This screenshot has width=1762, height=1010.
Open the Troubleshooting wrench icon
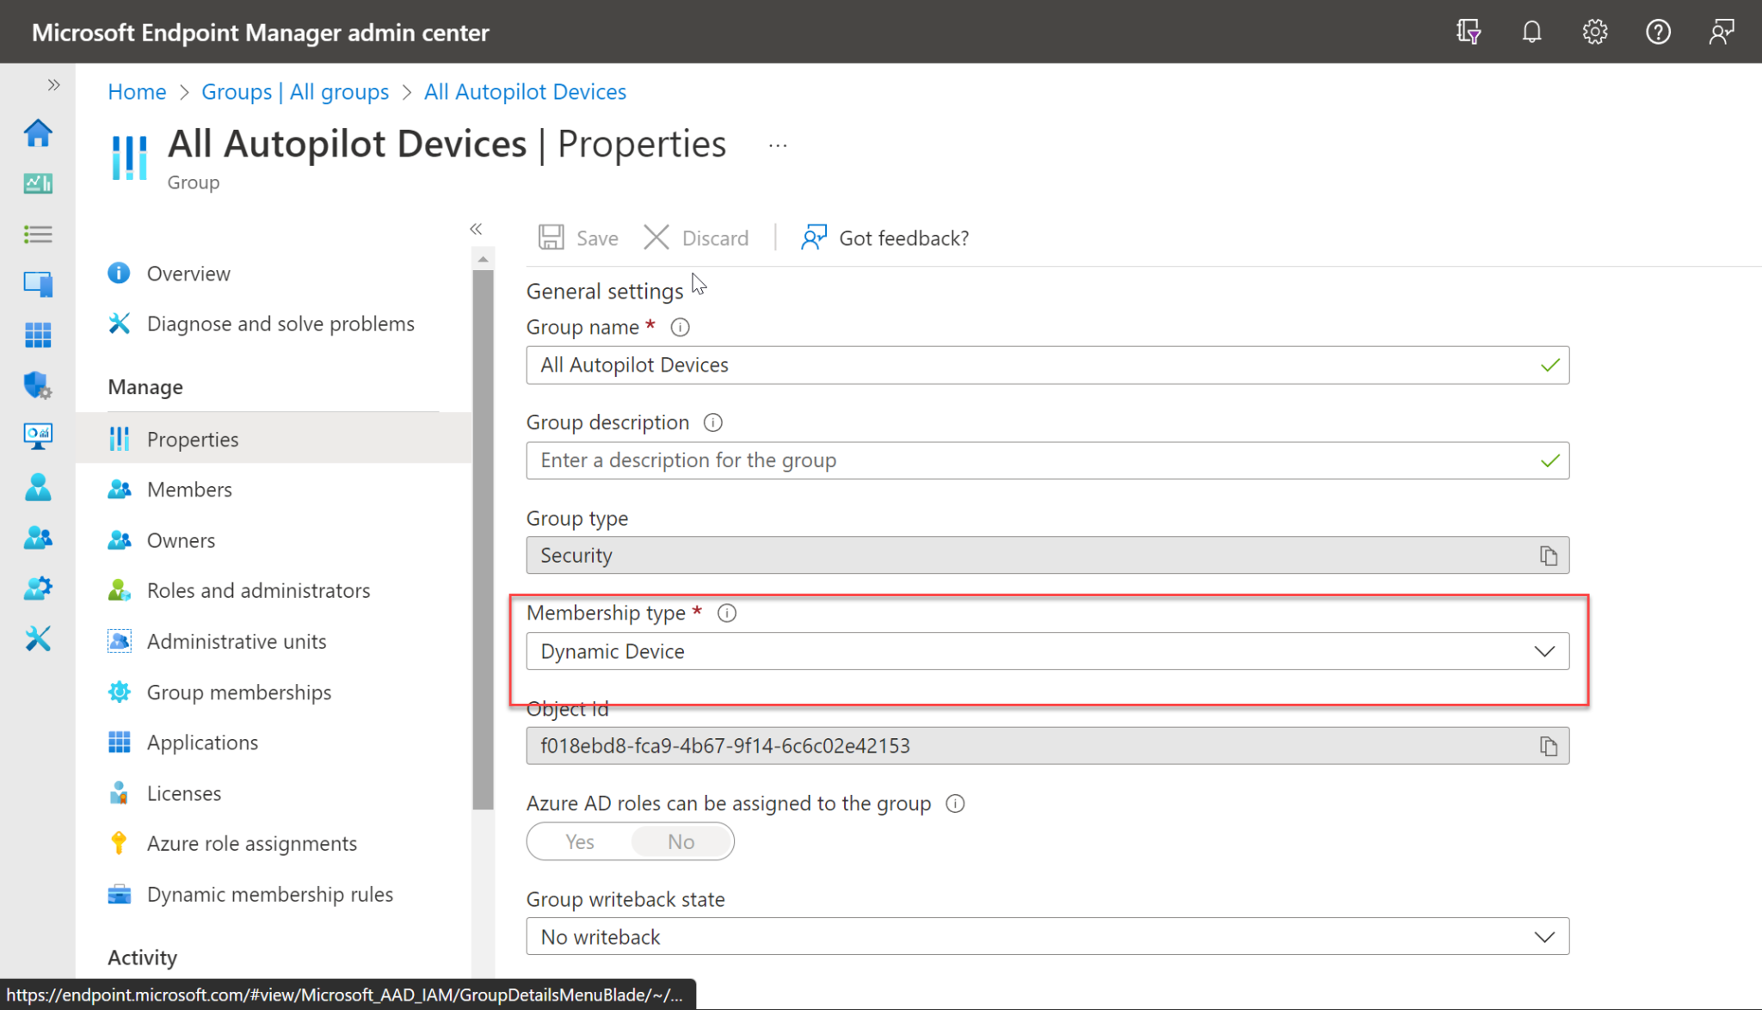[x=38, y=638]
